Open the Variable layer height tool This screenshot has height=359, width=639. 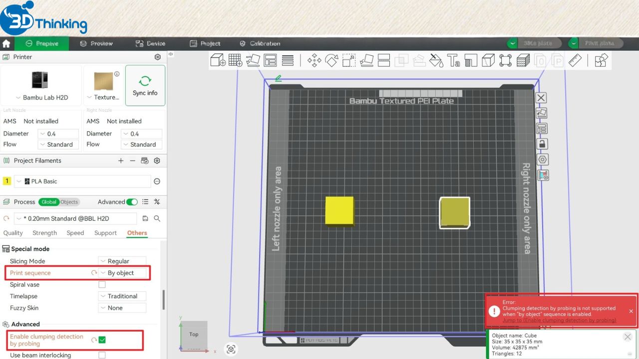[523, 61]
